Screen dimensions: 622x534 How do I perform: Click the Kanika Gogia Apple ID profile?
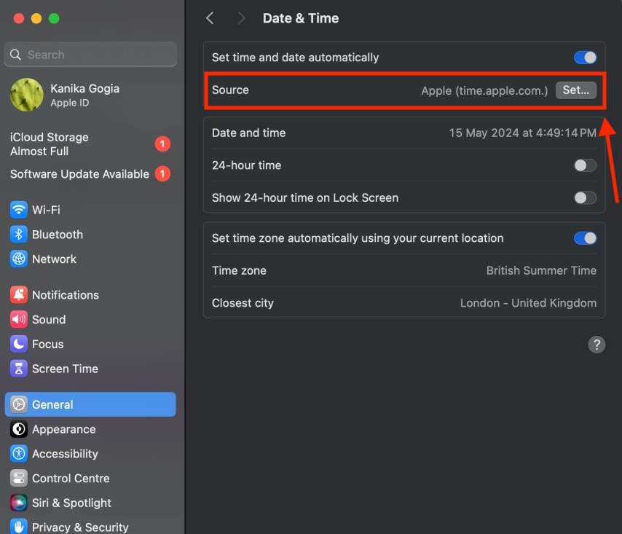(69, 95)
